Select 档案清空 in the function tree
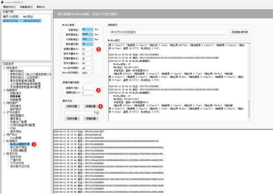273x194 pixels. click(x=16, y=93)
